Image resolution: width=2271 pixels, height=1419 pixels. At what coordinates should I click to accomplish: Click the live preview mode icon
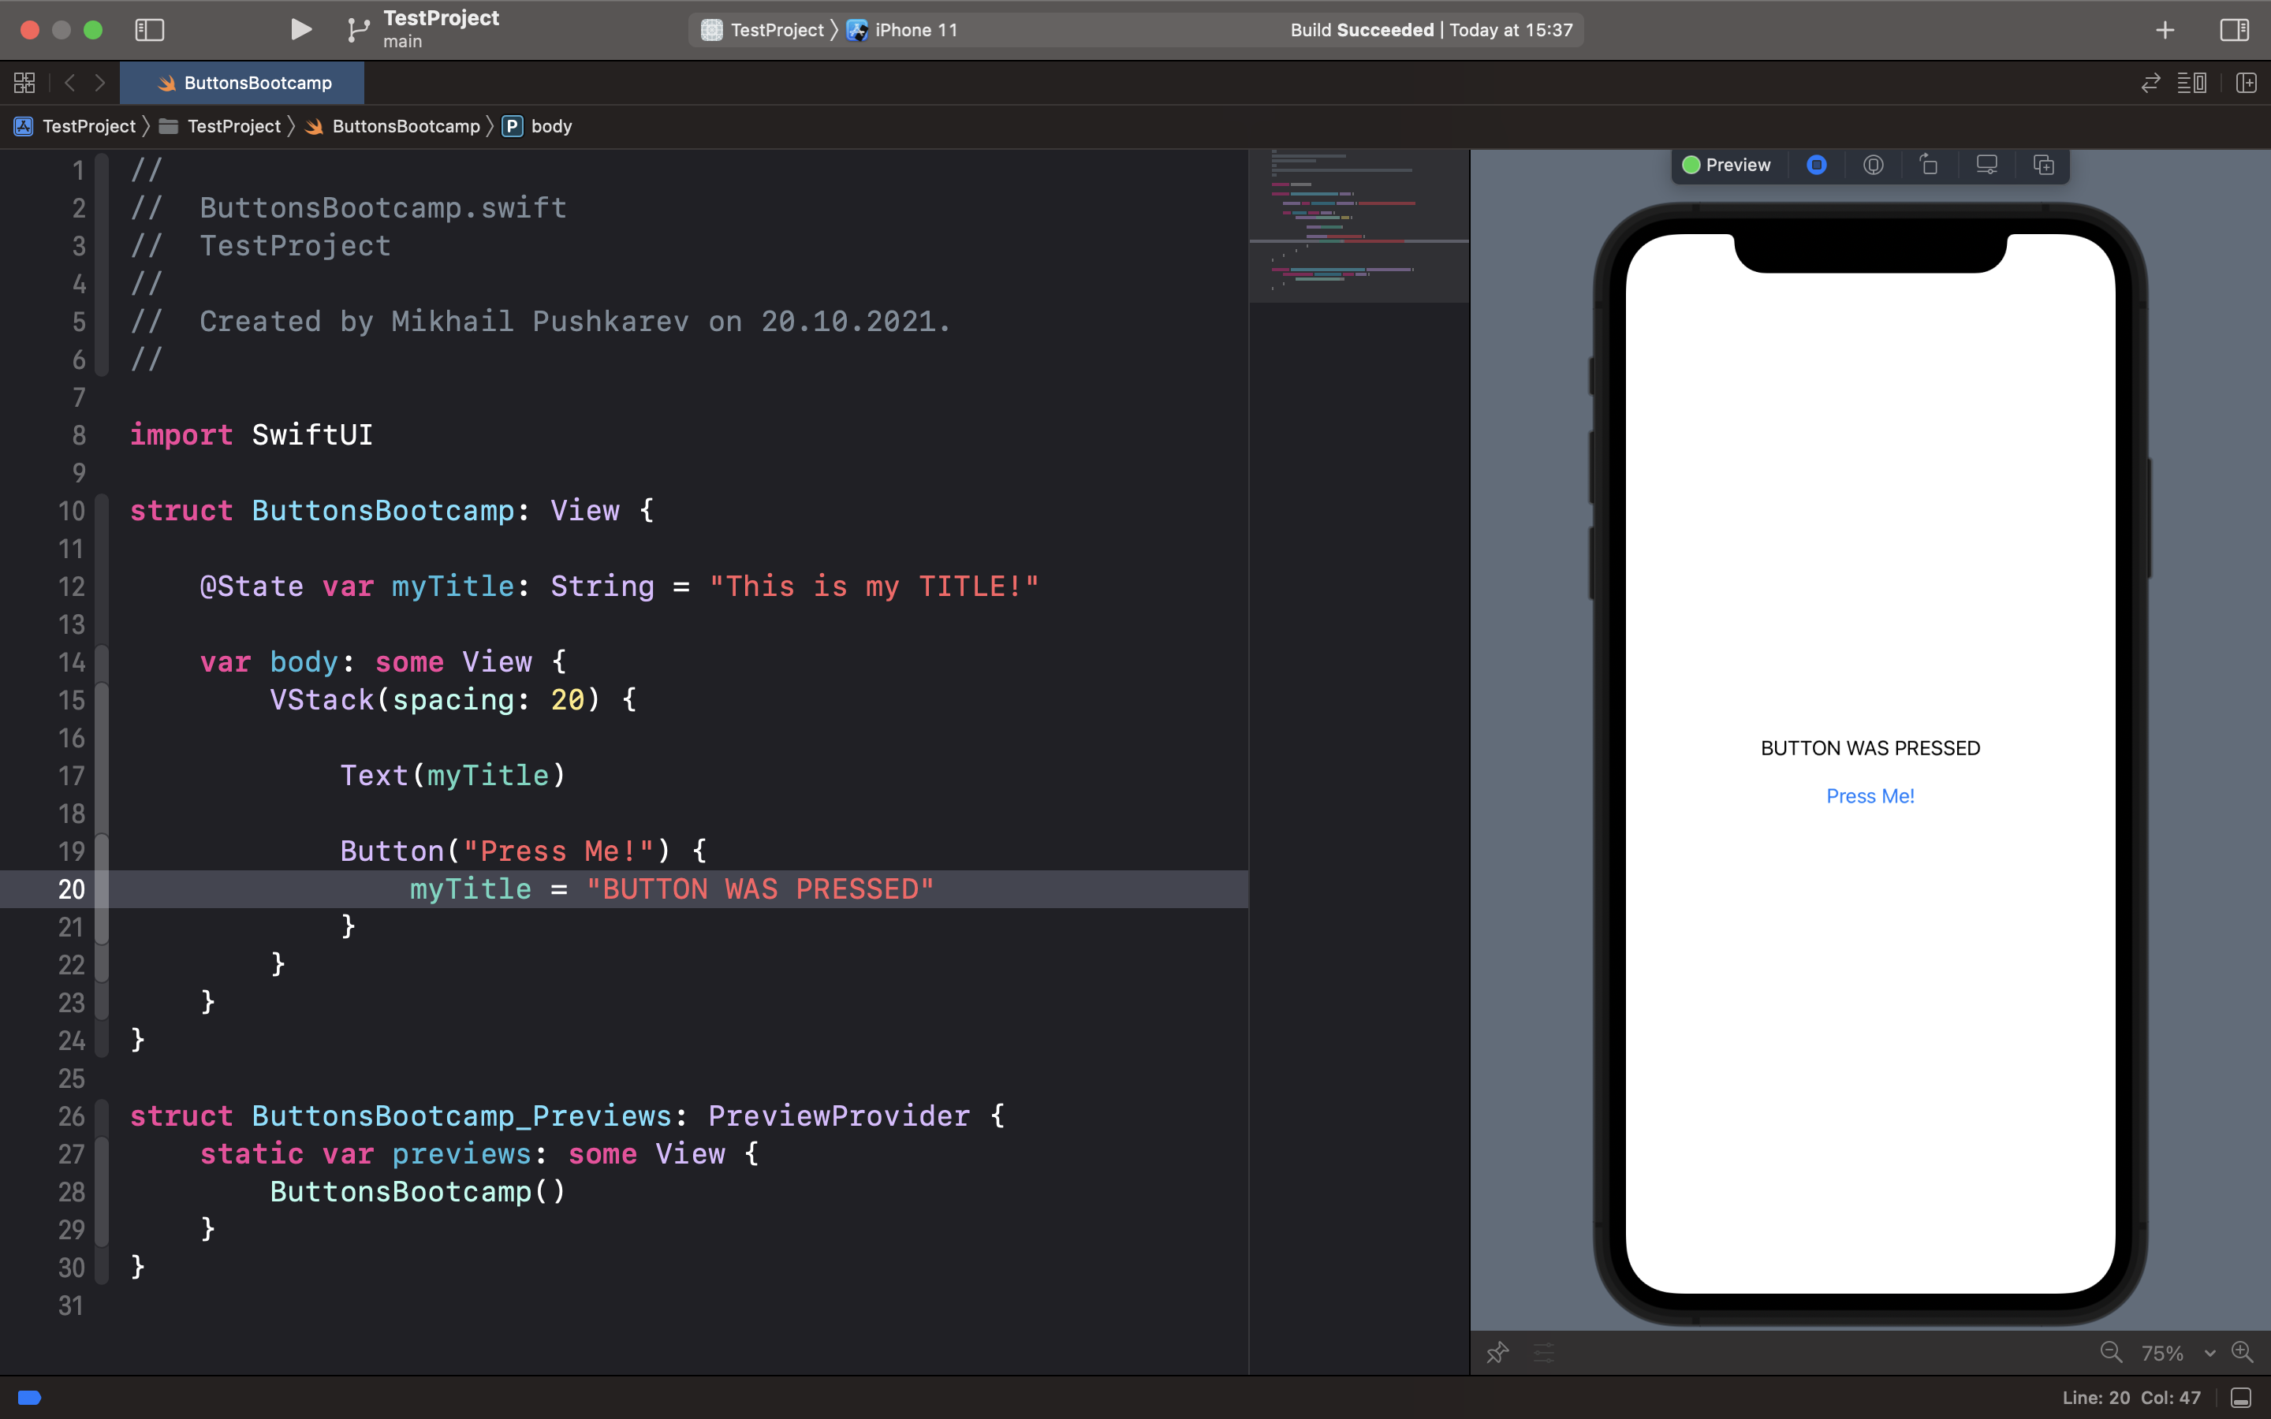[x=1817, y=166]
